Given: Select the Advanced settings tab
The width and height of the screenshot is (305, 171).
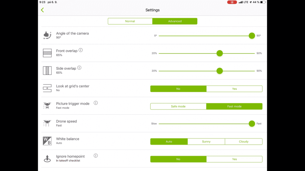Looking at the screenshot, I should point(175,21).
